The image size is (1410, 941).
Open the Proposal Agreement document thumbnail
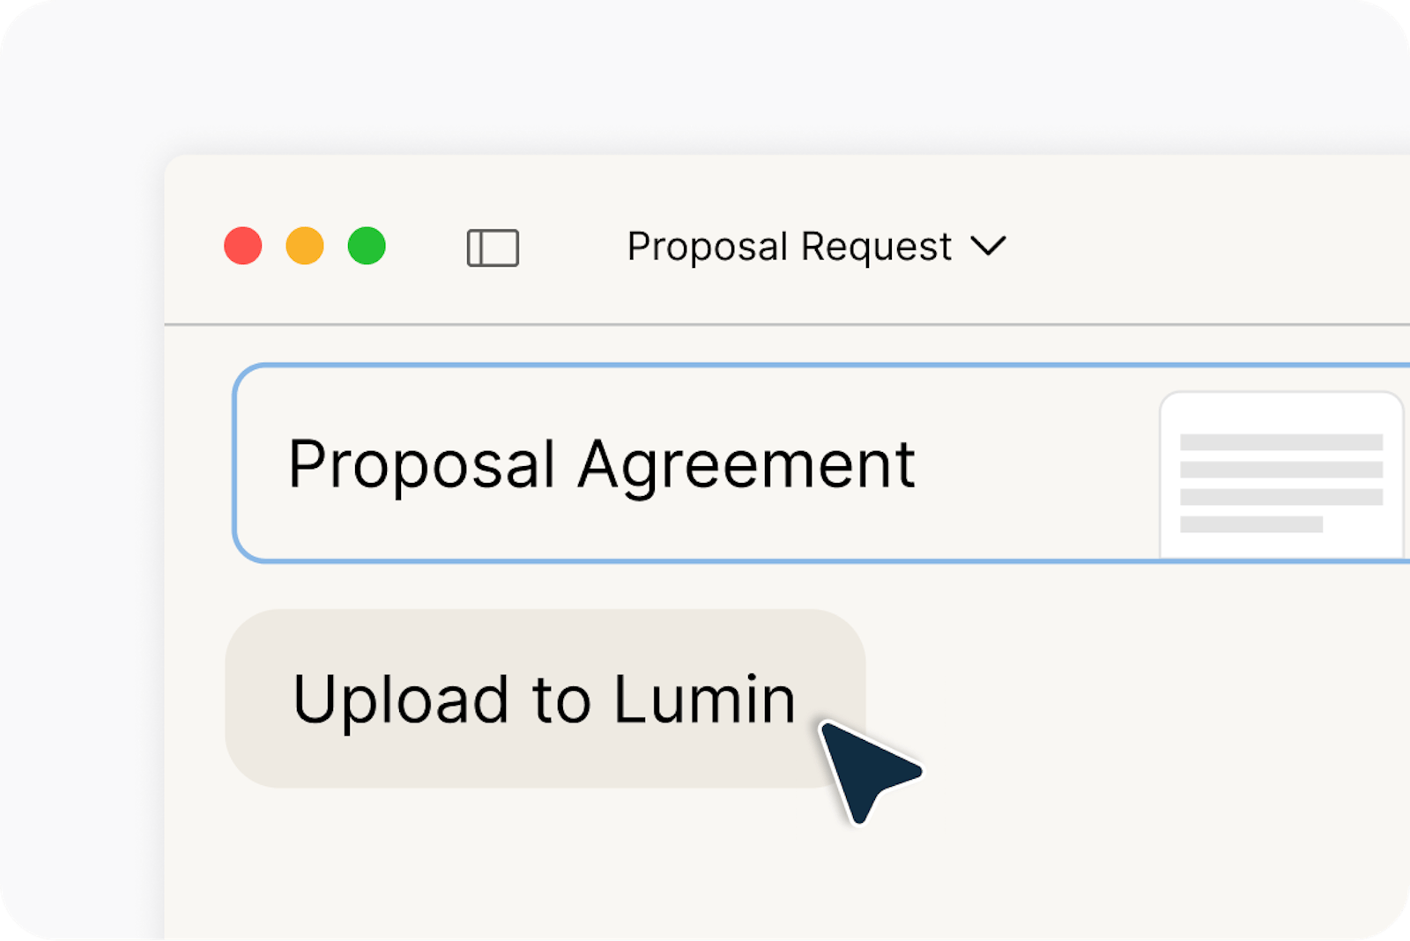click(x=1281, y=477)
